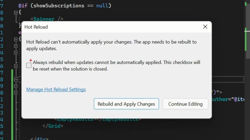Open the Manage Hot Reload Settings link
Image resolution: width=250 pixels, height=140 pixels.
pyautogui.click(x=56, y=89)
